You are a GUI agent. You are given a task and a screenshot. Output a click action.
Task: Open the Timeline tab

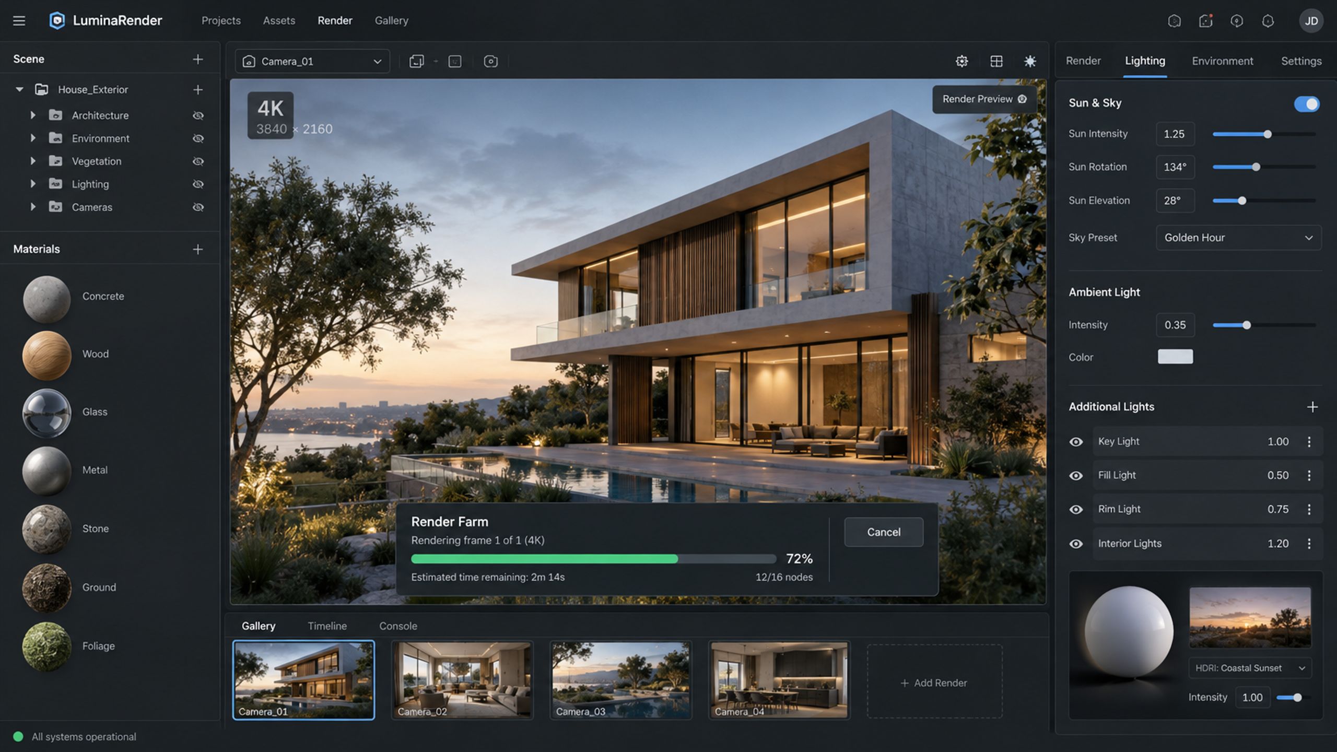[x=327, y=626]
